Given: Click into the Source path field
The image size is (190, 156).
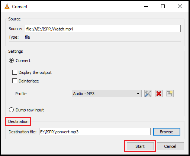Looking at the screenshot, I should coord(103,29).
